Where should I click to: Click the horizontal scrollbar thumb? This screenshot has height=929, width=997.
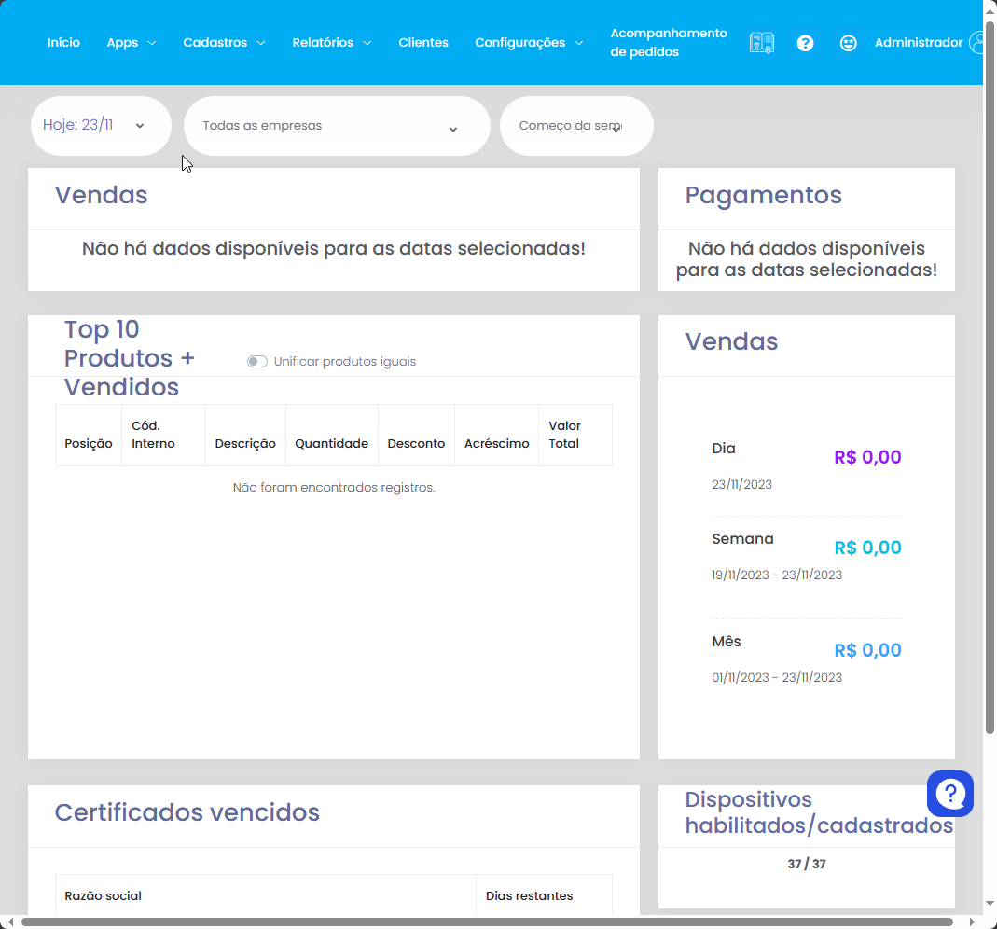click(x=487, y=922)
